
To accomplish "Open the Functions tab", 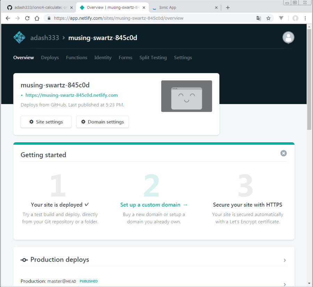I will click(77, 58).
